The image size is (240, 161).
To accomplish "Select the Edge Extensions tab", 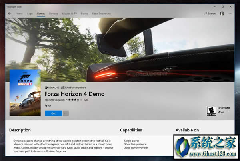I will (x=101, y=14).
